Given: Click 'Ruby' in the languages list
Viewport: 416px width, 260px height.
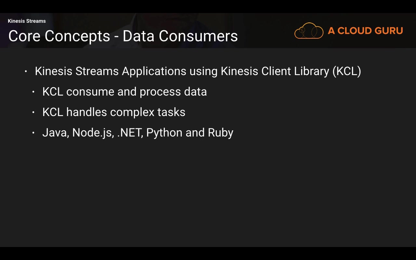Looking at the screenshot, I should (221, 133).
